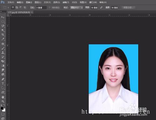Select the Eraser tool
This screenshot has height=120, width=156.
coord(3,61)
